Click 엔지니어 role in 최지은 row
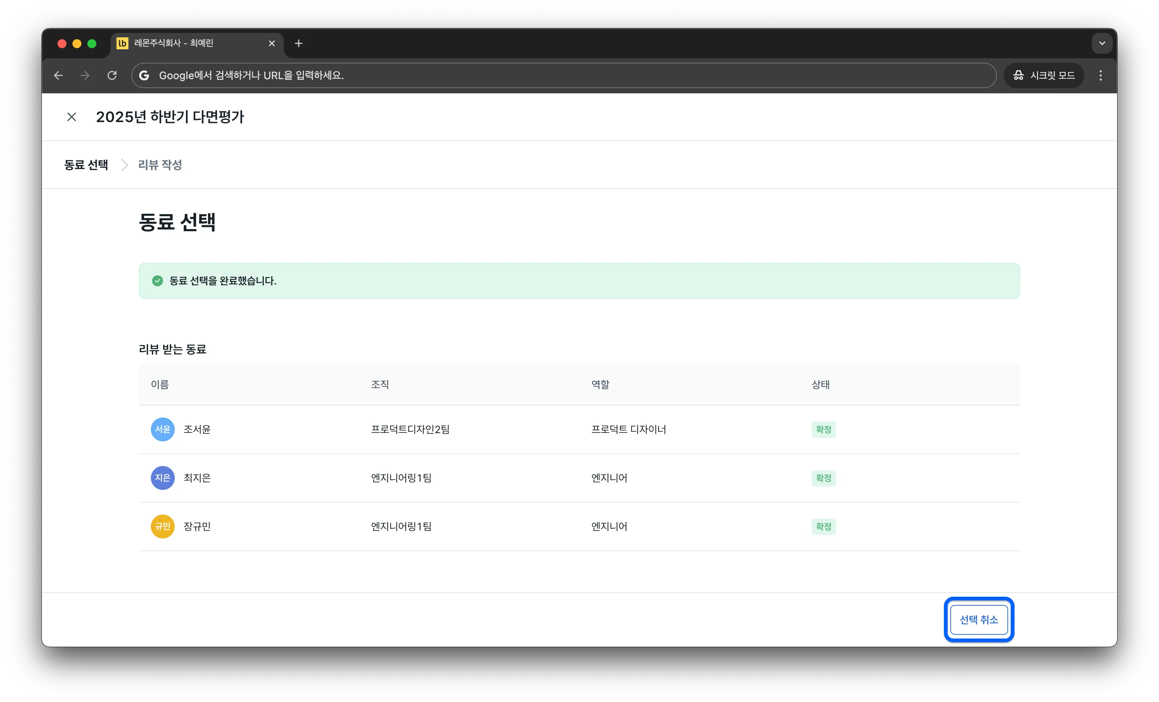Viewport: 1159px width, 702px height. (x=609, y=478)
